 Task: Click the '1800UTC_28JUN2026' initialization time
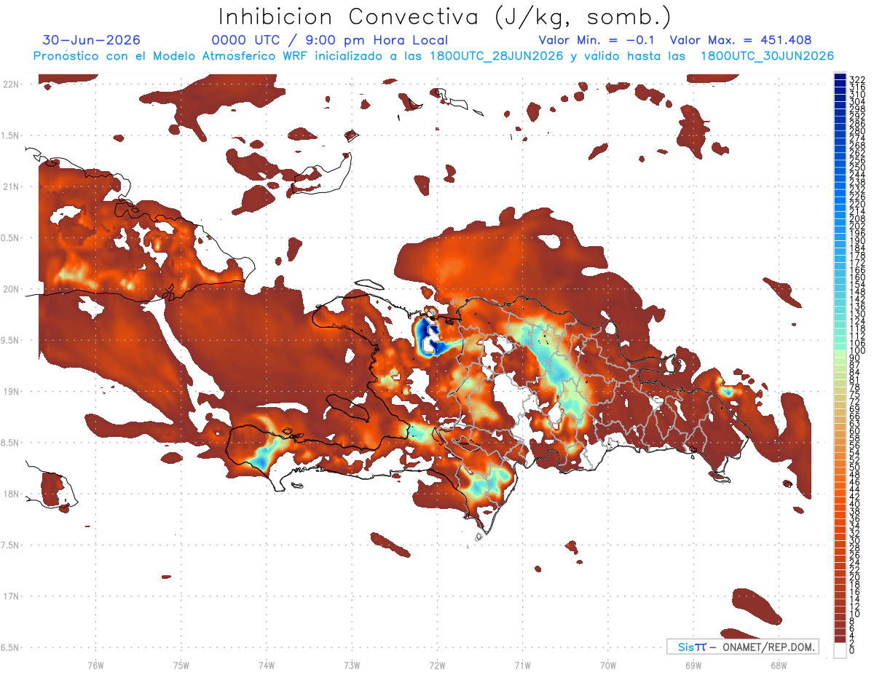click(497, 56)
